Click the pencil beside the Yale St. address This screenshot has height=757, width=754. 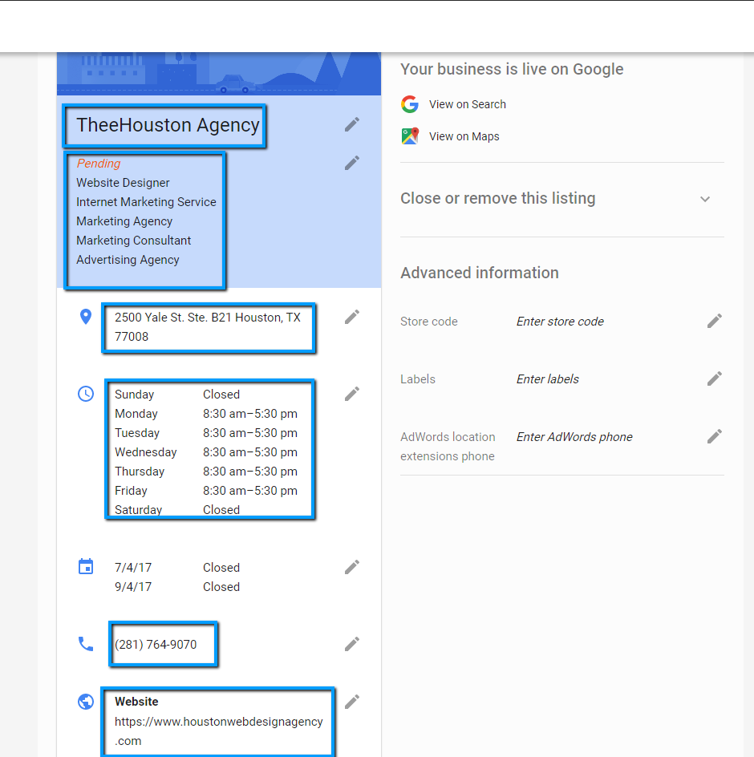[352, 317]
